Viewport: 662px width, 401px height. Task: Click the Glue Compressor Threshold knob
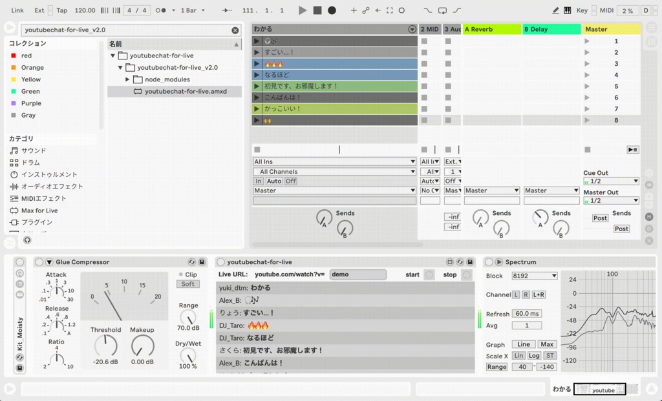(105, 345)
